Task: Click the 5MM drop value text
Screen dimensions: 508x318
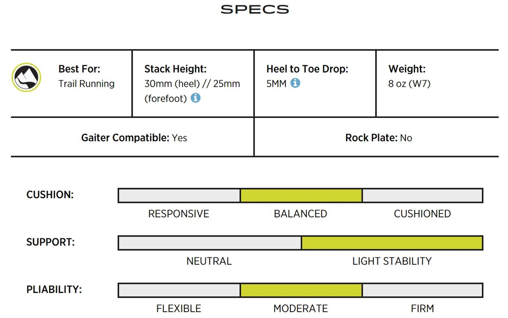Action: [x=276, y=84]
